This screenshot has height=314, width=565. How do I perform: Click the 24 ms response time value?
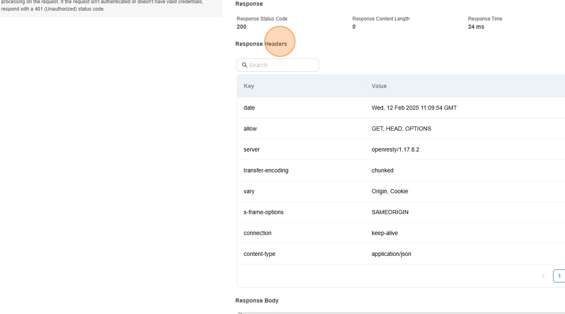476,27
